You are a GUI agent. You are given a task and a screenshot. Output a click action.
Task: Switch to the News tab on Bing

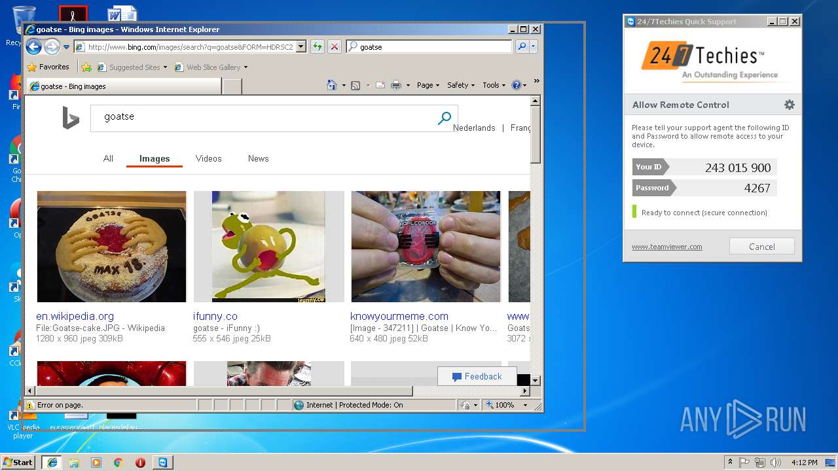click(x=258, y=158)
